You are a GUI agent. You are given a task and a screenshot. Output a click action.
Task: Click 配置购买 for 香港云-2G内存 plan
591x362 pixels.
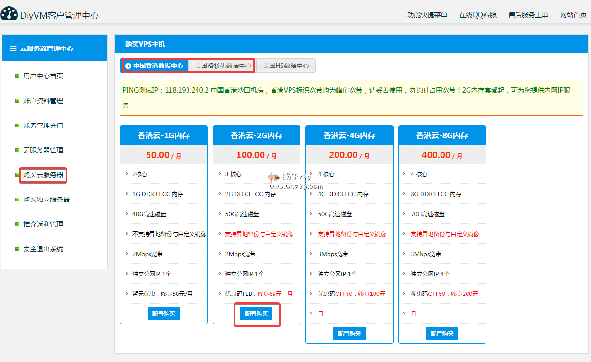256,314
